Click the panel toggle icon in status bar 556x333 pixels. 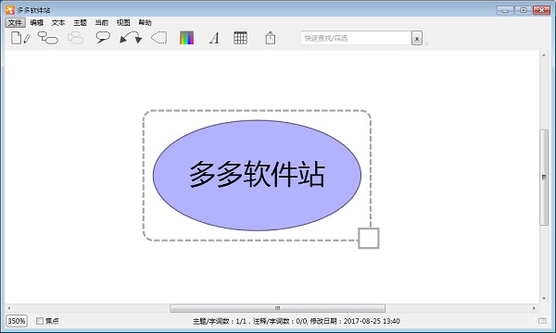pyautogui.click(x=542, y=321)
